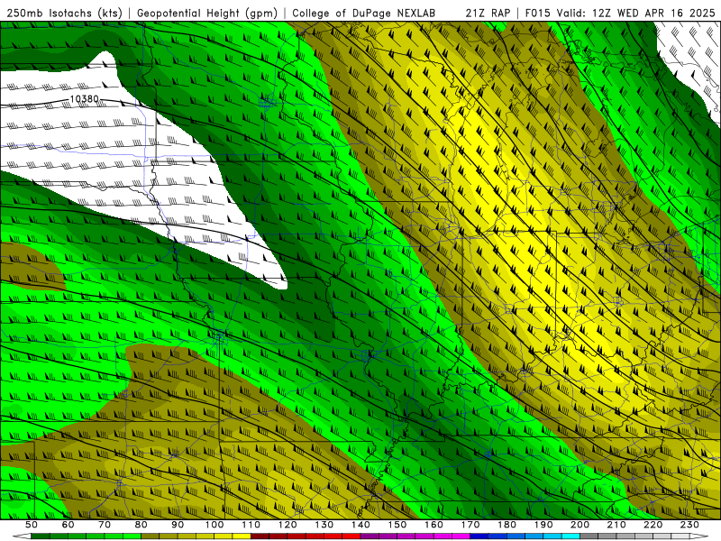Click the 80 value on the color scale
Screen dimensions: 721x541
pos(141,525)
